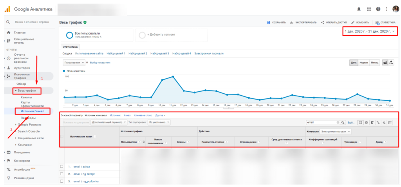Expand Google Реклама group
The height and width of the screenshot is (187, 401).
tap(29, 125)
